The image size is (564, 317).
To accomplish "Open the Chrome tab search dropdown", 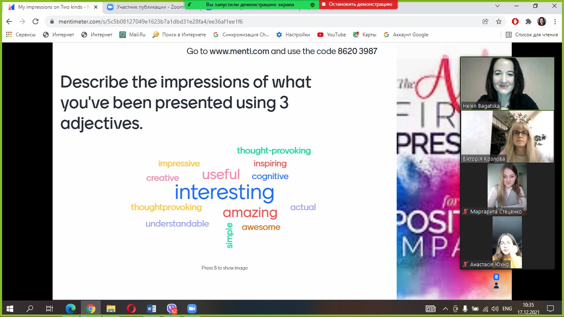I will click(498, 6).
